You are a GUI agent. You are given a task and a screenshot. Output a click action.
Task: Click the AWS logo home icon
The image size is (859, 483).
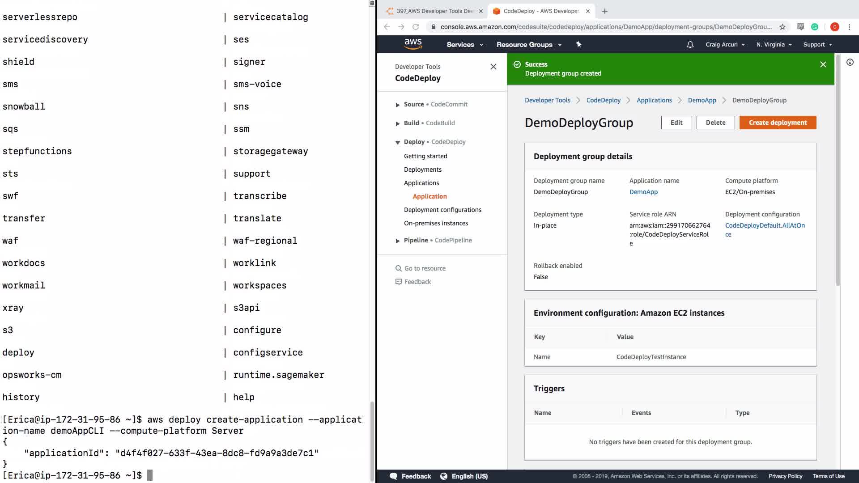[x=412, y=44]
